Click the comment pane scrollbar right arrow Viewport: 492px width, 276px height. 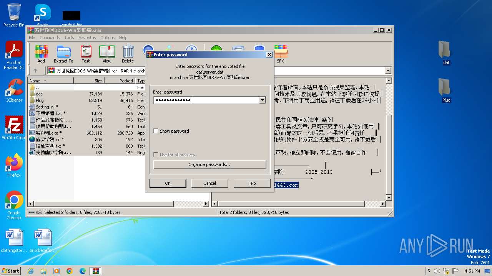click(382, 204)
